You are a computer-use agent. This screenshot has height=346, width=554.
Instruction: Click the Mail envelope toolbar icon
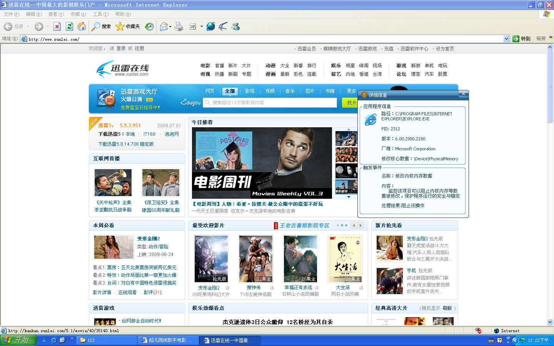pos(164,26)
